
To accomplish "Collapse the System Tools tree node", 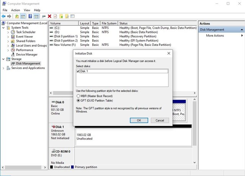I will point(4,28).
